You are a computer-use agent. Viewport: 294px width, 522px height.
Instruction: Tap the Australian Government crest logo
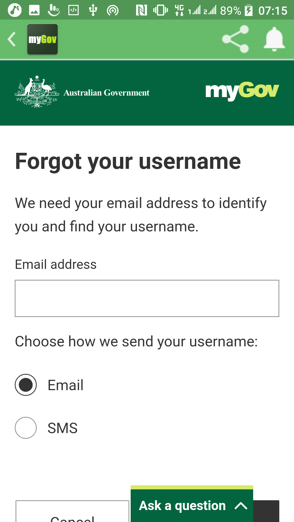click(x=37, y=92)
